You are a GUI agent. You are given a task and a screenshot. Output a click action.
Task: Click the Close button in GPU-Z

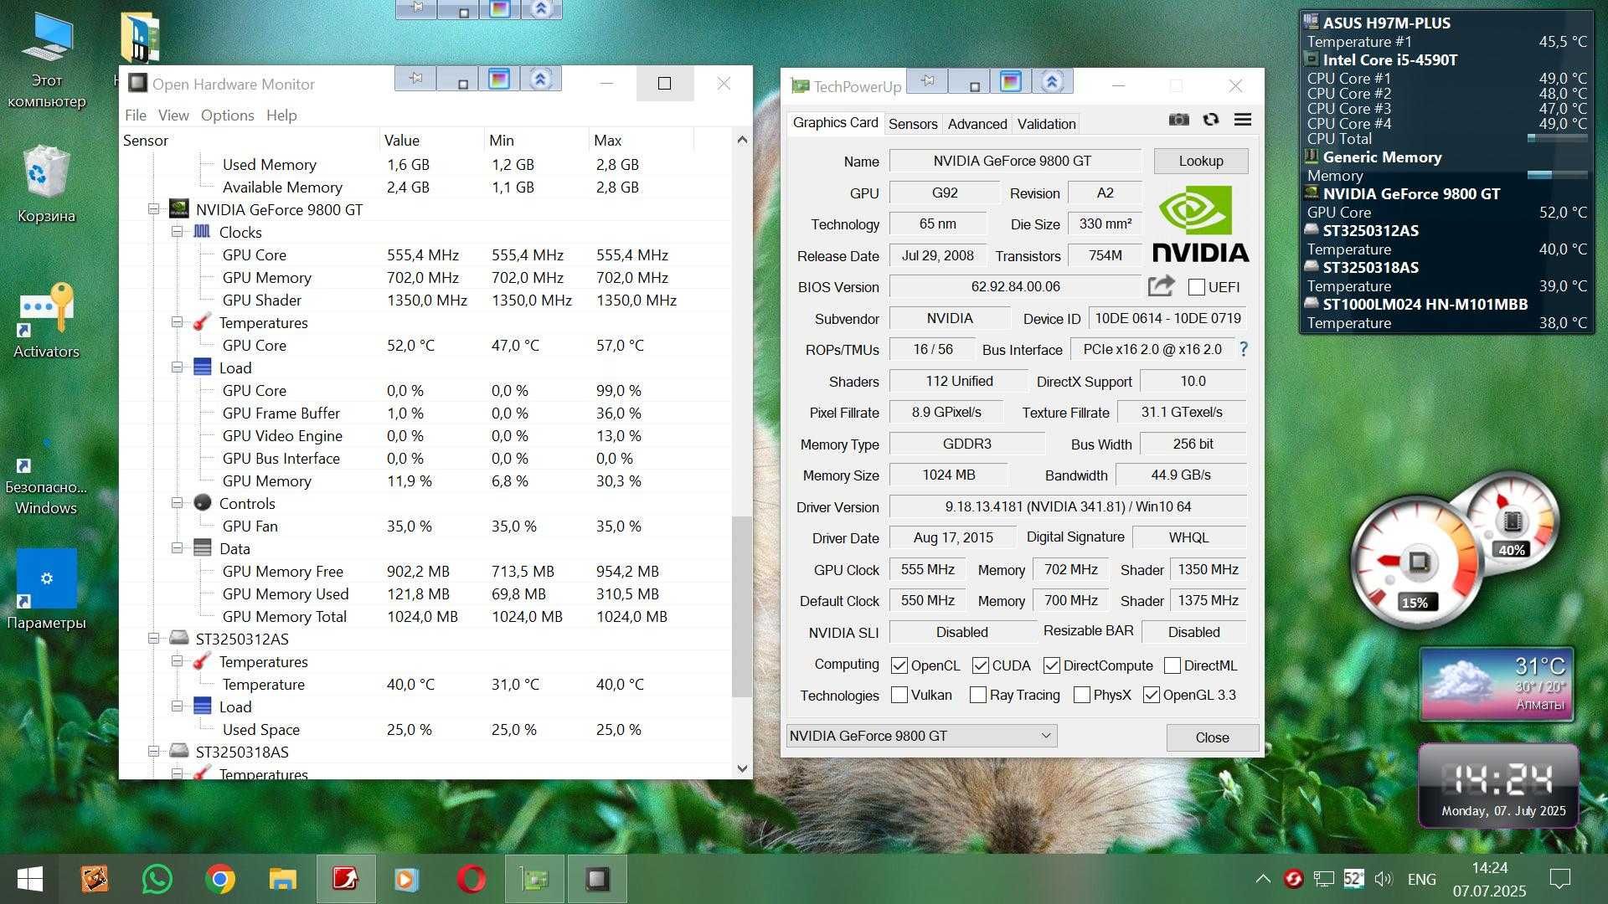(1212, 737)
